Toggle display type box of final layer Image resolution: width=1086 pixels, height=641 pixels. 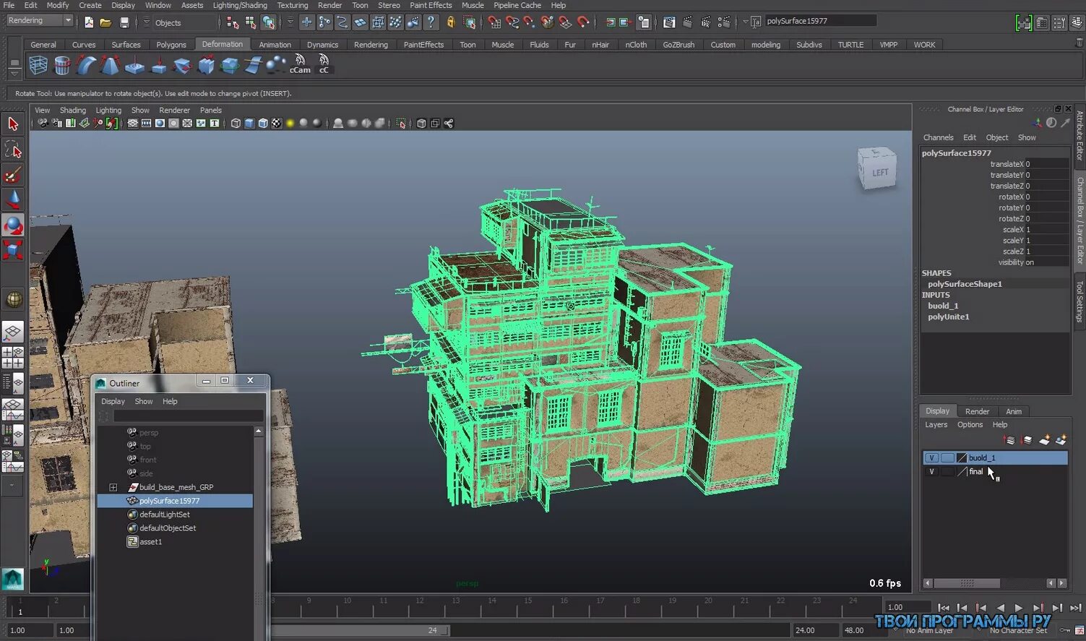coord(947,472)
